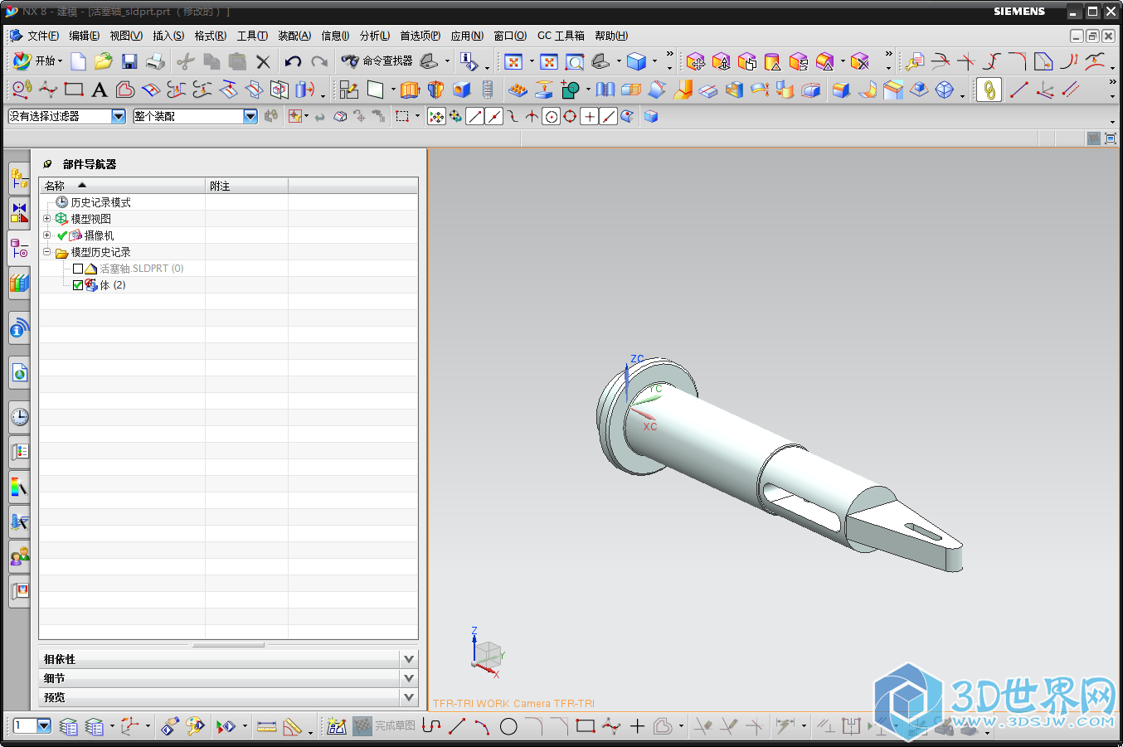1123x747 pixels.
Task: Open the Internet Explorer sidebar tab
Action: tap(19, 373)
